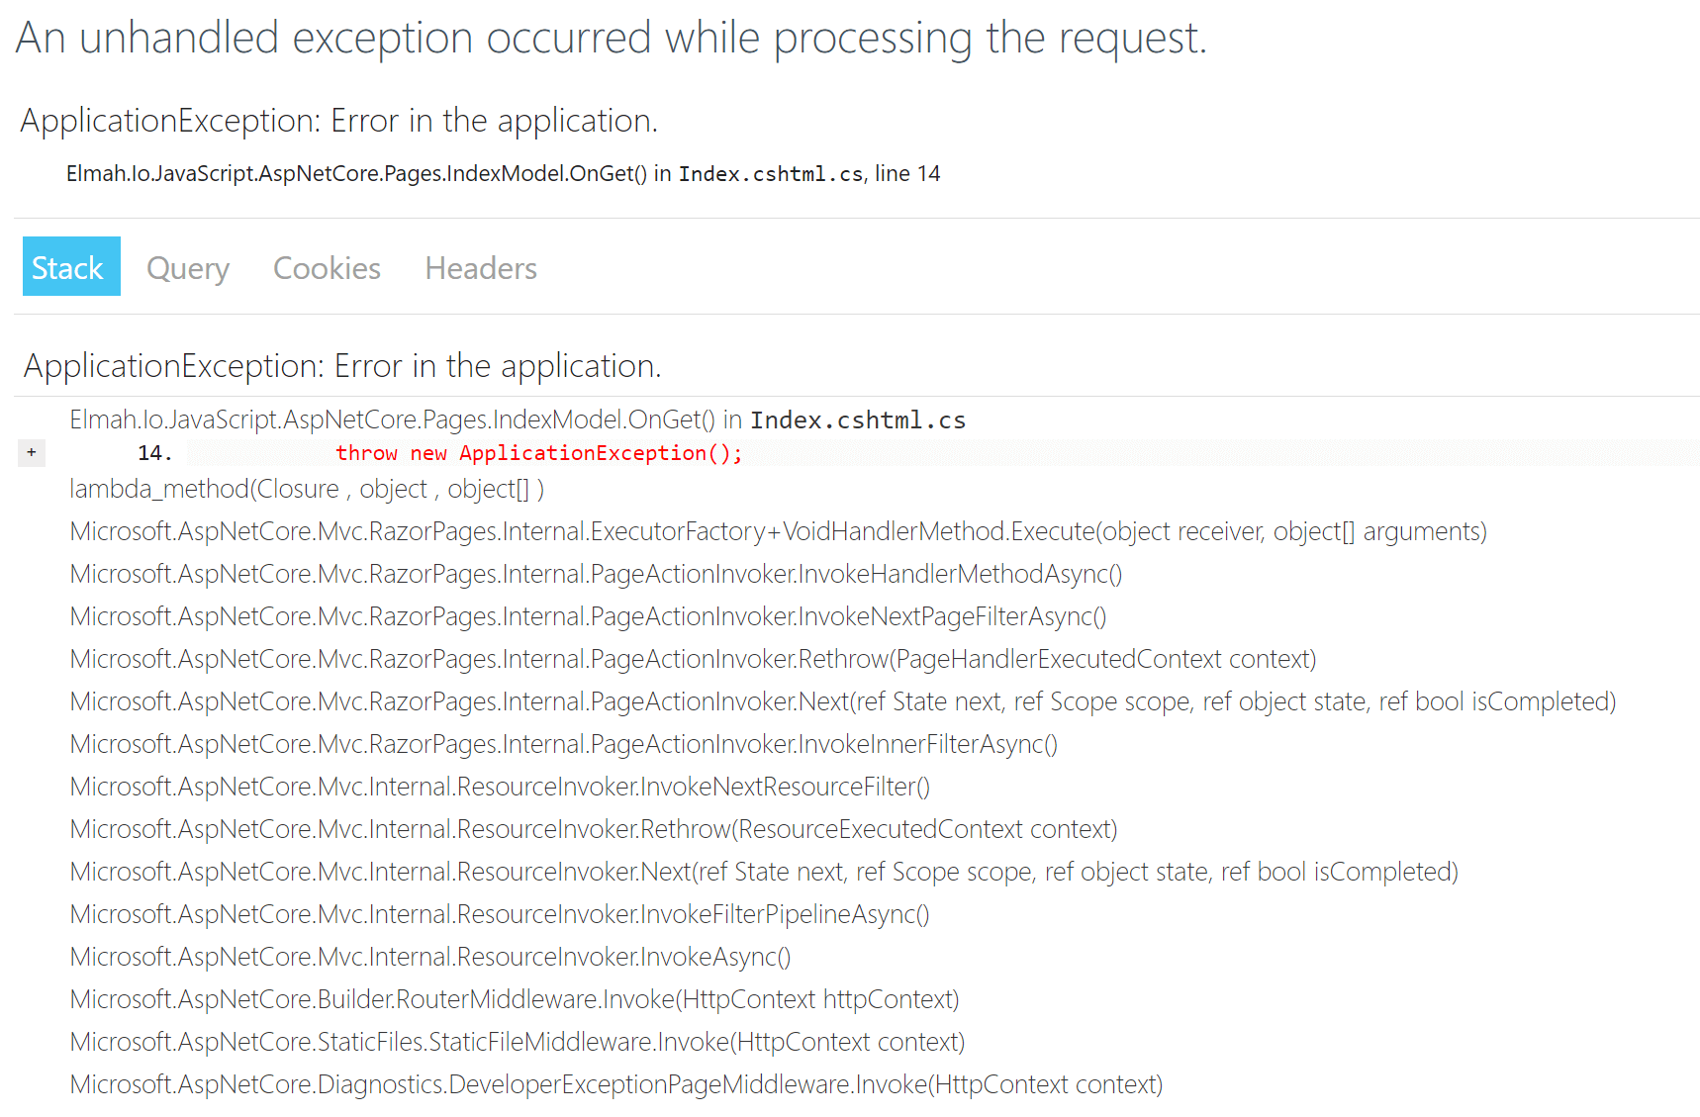Select the highlighted throw new ApplicationException line
1700x1117 pixels.
tap(539, 452)
